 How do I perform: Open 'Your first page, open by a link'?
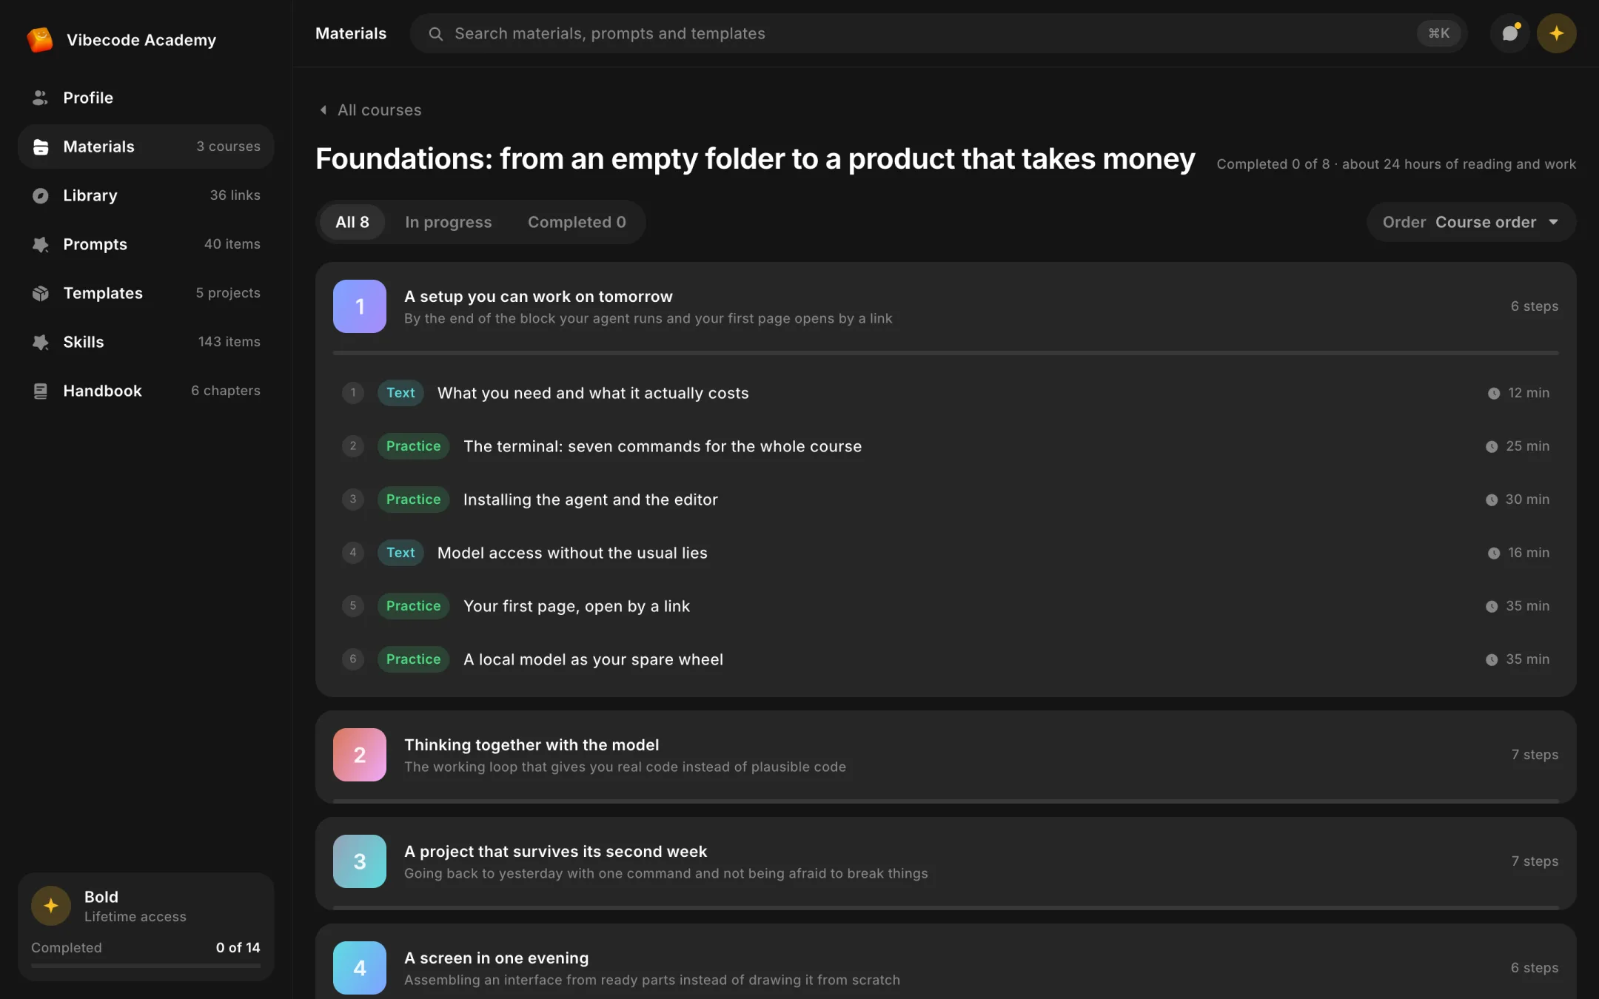946,606
